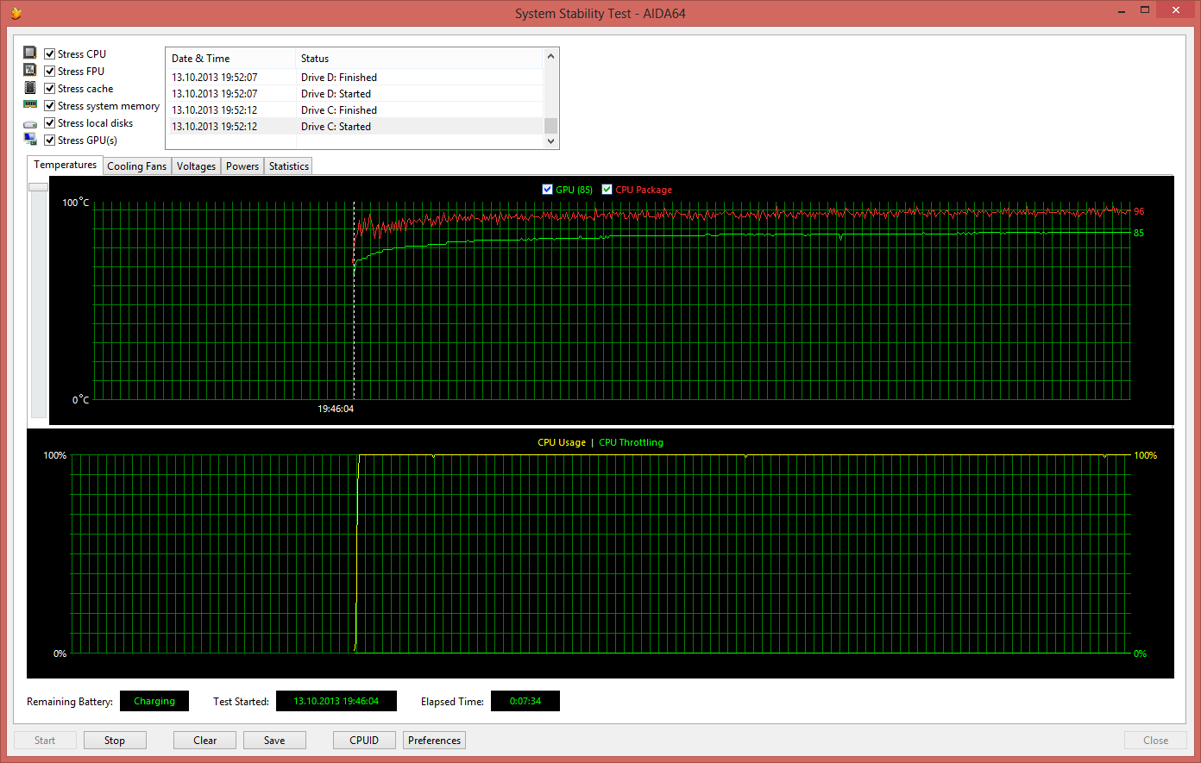This screenshot has width=1201, height=763.
Task: Click the Close button at bottom right
Action: coord(1155,740)
